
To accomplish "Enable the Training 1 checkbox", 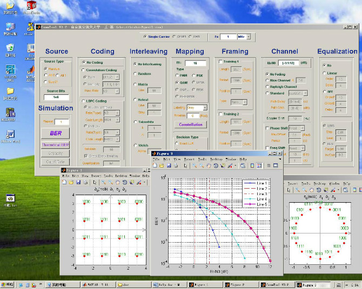I will tap(220, 62).
